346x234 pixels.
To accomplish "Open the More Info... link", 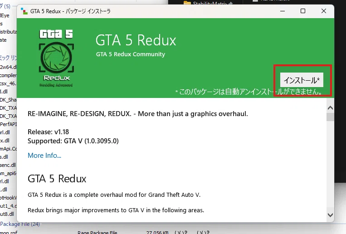I will click(x=44, y=156).
